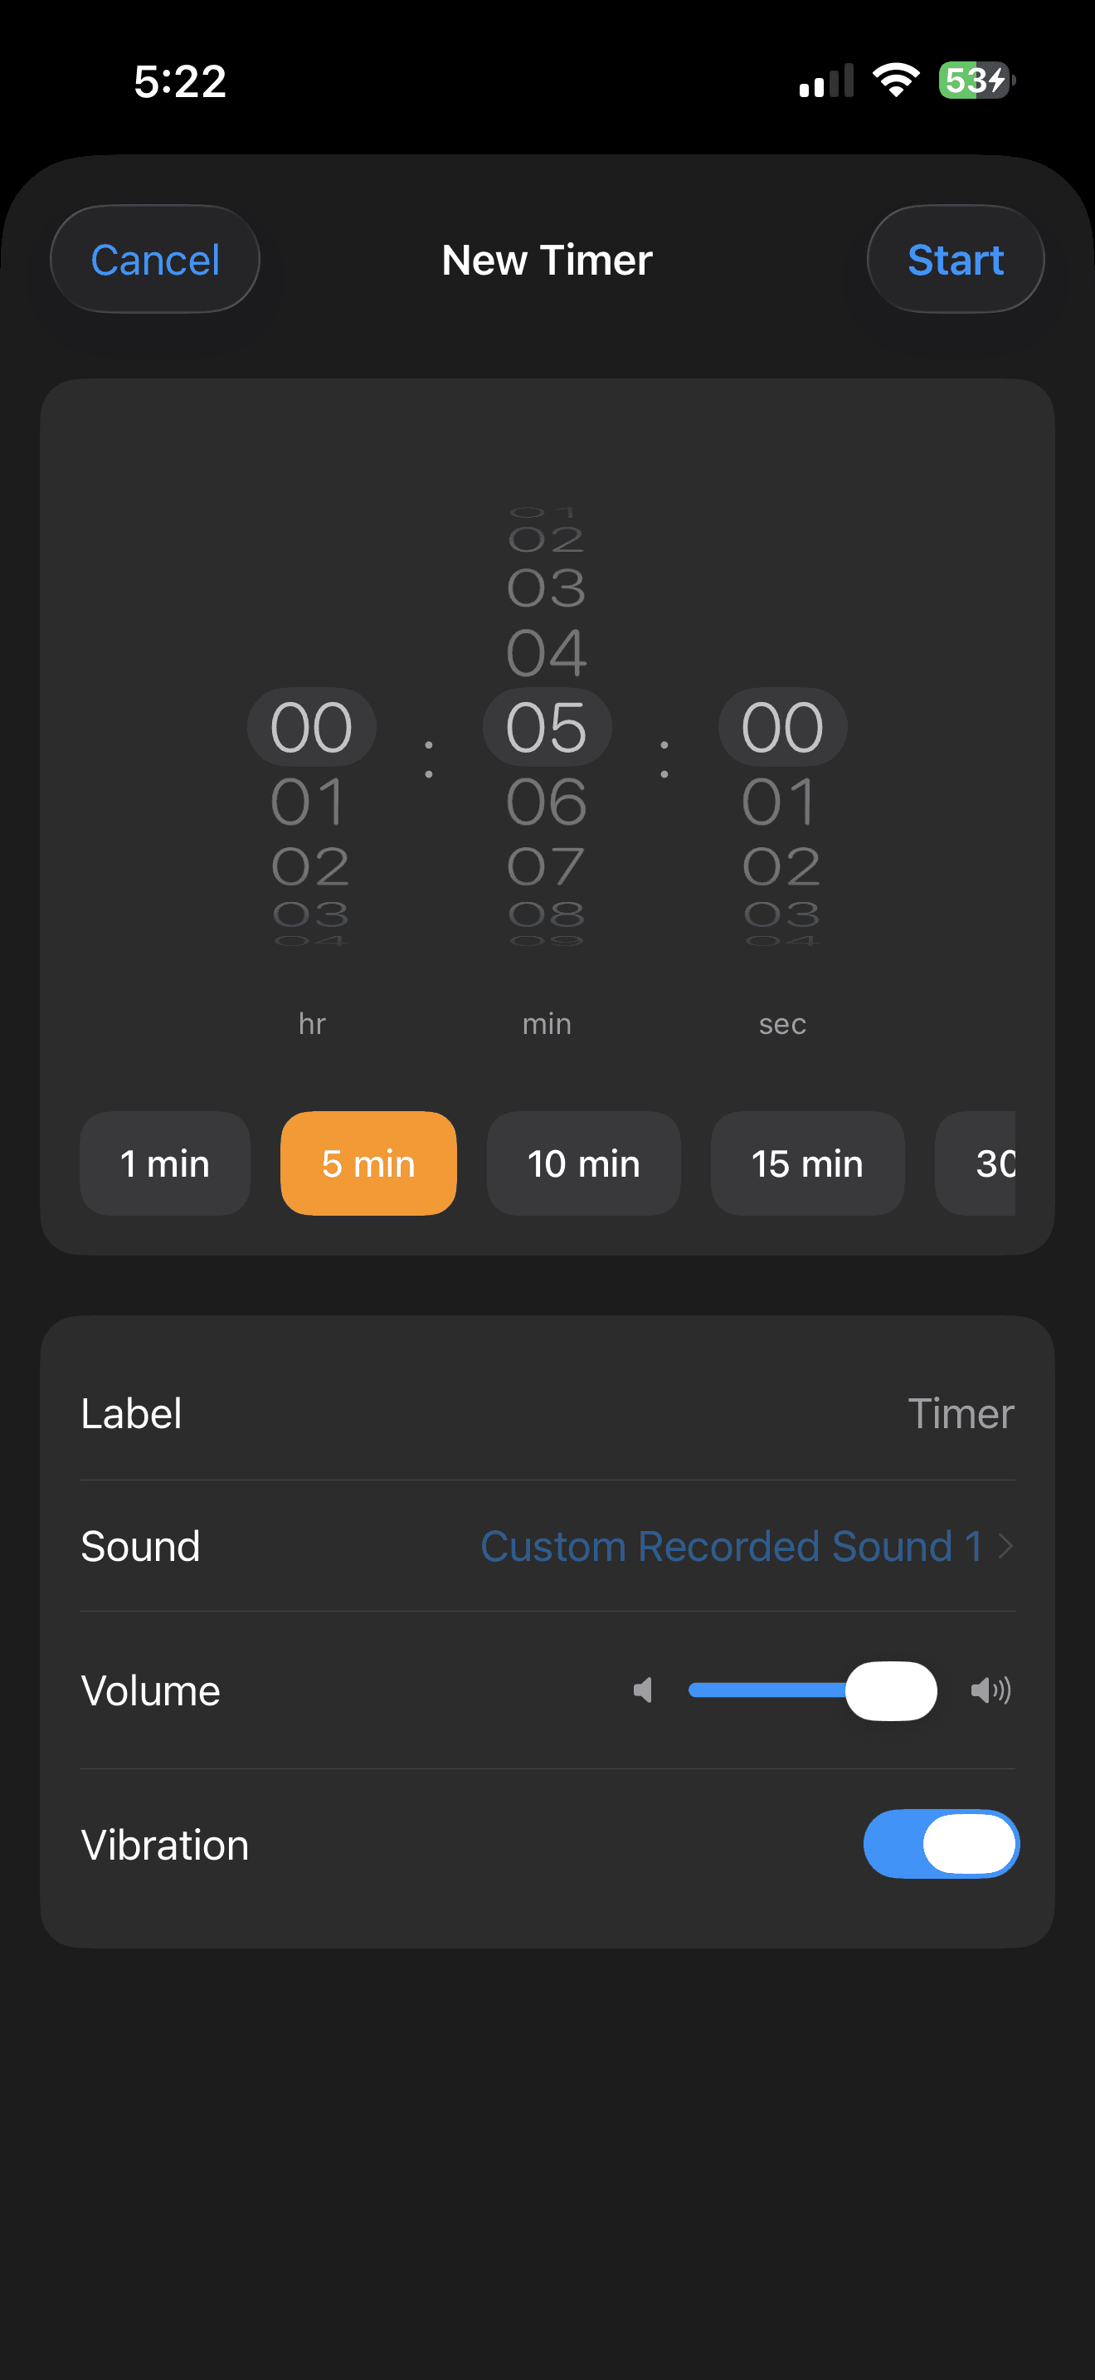Image resolution: width=1095 pixels, height=2380 pixels.
Task: Tap the 04 value in minutes wheel
Action: [547, 653]
